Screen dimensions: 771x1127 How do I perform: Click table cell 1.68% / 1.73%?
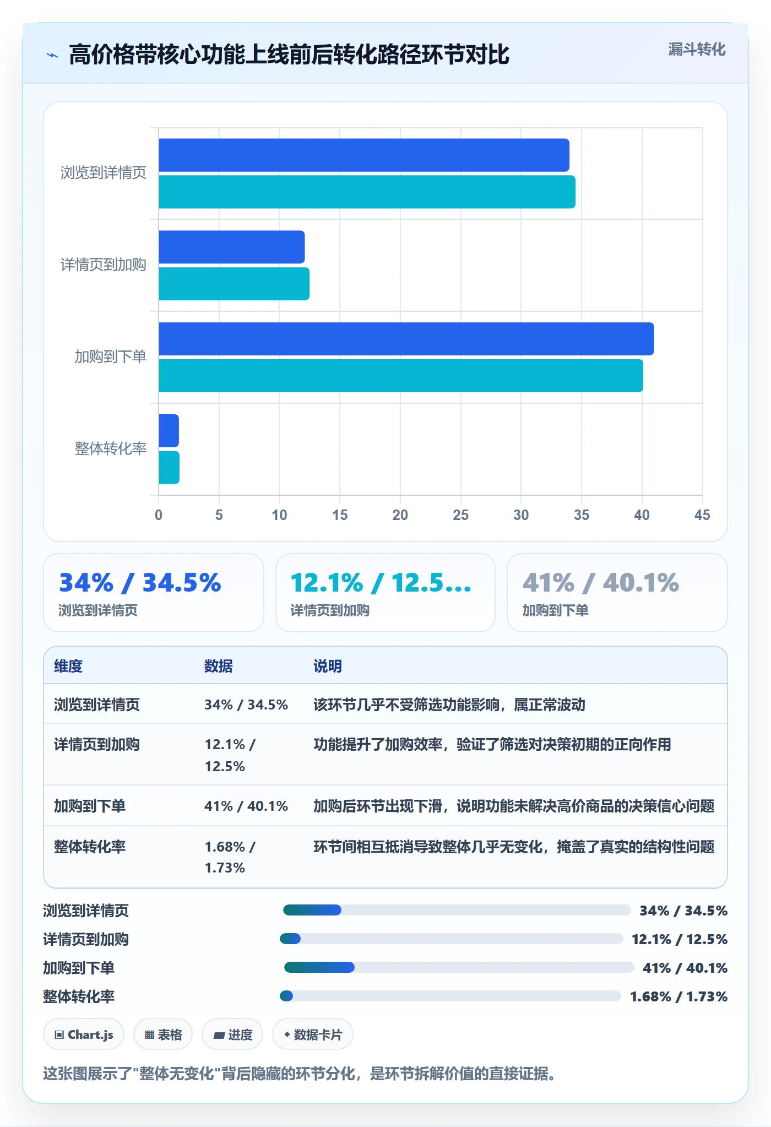(x=230, y=857)
